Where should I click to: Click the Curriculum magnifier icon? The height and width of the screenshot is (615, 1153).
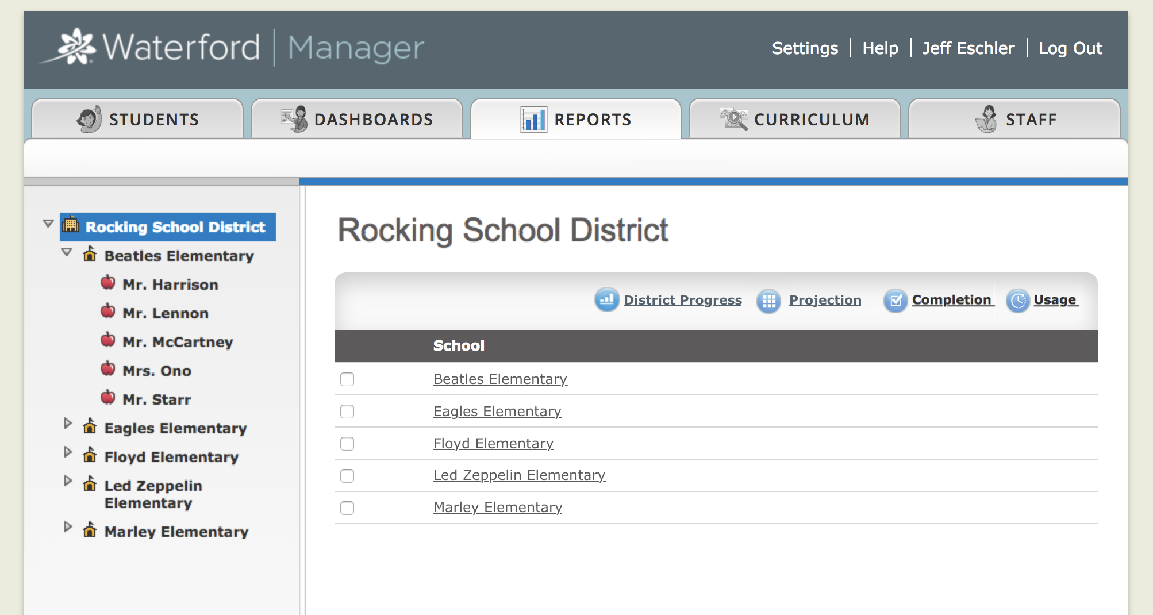click(x=733, y=119)
